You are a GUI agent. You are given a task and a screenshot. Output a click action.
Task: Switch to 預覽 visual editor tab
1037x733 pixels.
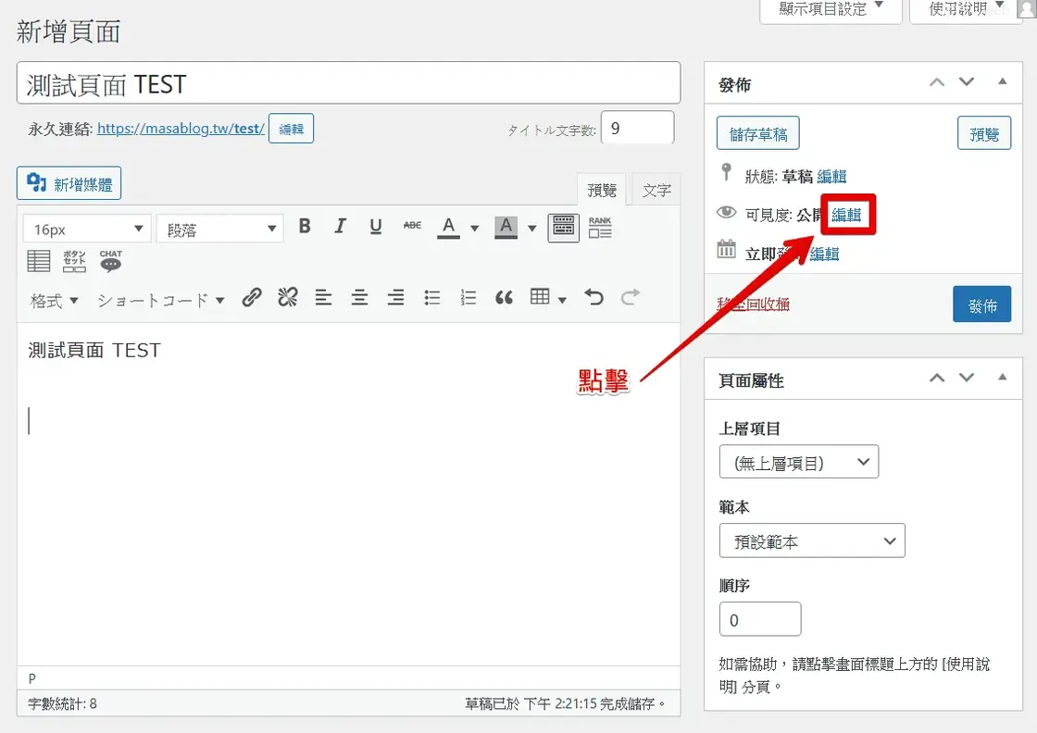click(x=602, y=191)
